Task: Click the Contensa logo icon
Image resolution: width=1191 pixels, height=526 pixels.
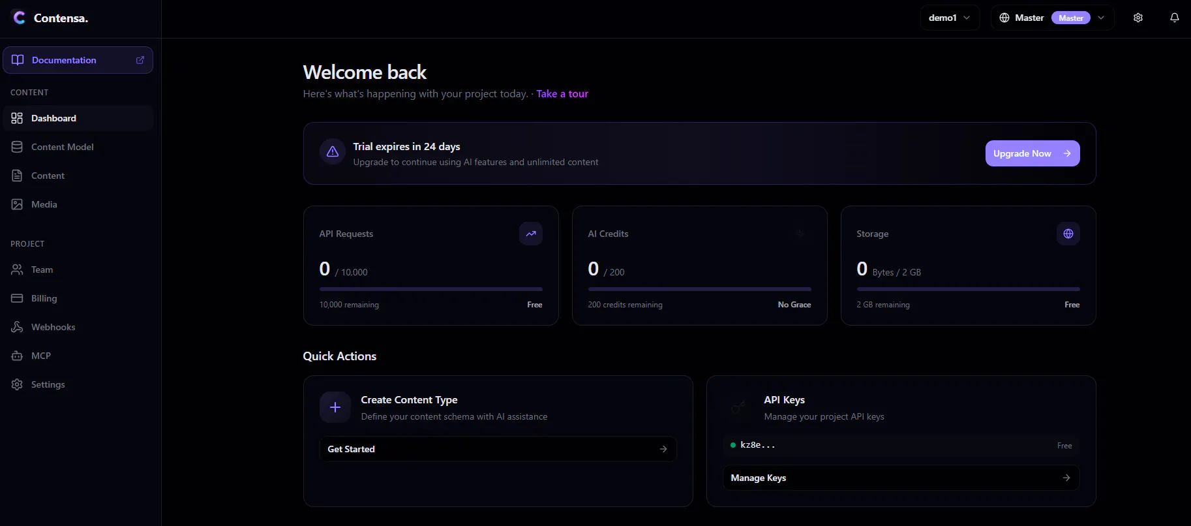Action: 20,18
